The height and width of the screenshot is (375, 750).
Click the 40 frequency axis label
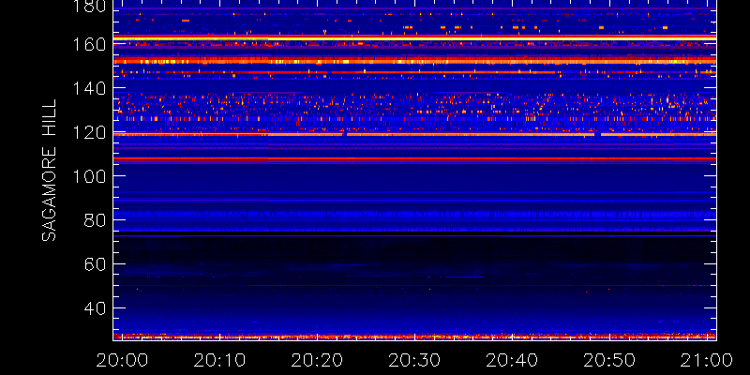(x=95, y=308)
